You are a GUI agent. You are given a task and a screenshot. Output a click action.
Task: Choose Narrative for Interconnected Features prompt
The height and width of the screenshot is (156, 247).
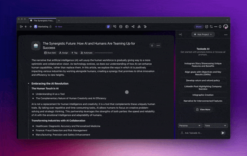tap(203, 101)
